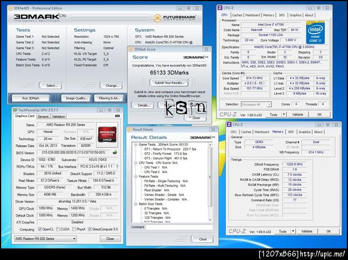Select GT2 - Firefly Forest result row

pyautogui.click(x=165, y=153)
